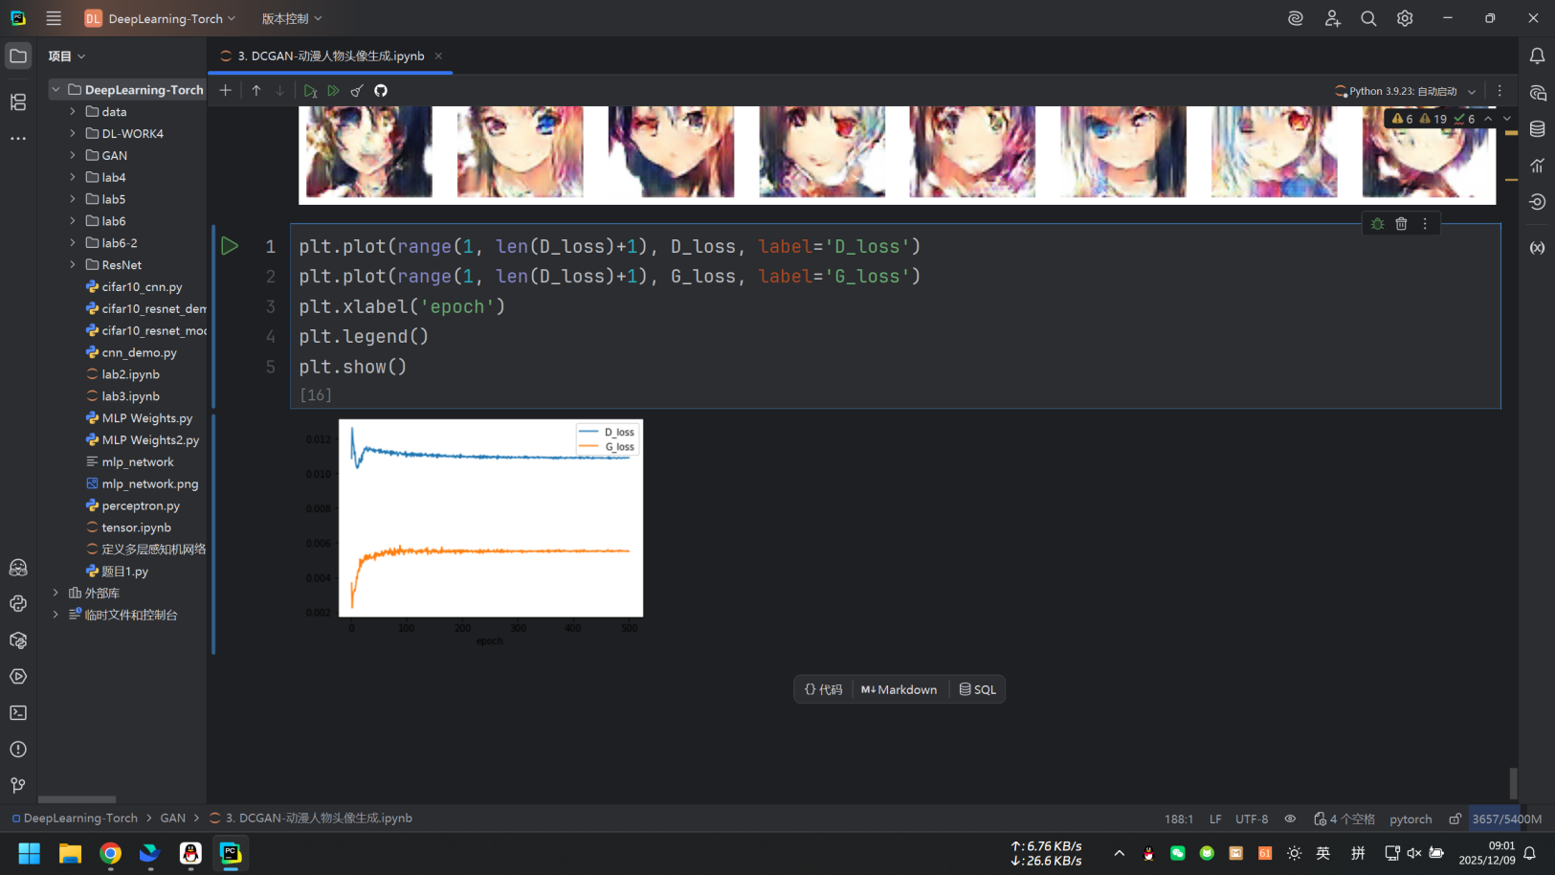
Task: Click the Run All cells icon
Action: (x=333, y=91)
